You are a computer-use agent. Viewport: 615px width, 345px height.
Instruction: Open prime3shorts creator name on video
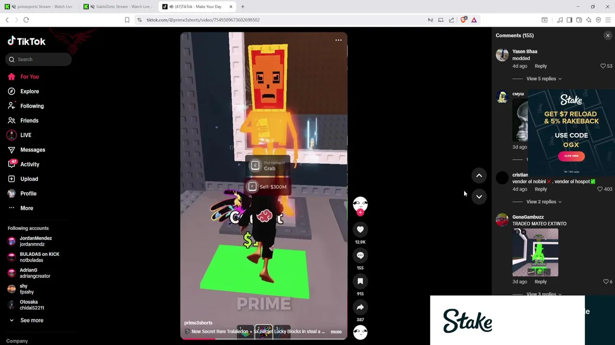click(198, 323)
